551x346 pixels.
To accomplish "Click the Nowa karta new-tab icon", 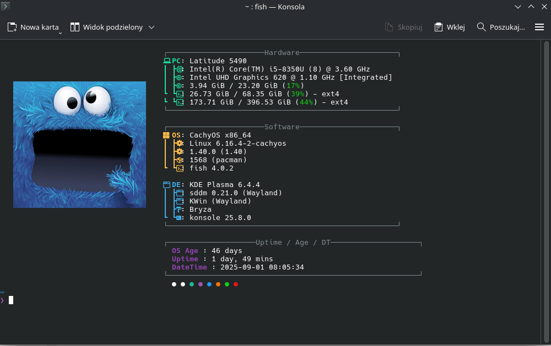I will [x=12, y=27].
